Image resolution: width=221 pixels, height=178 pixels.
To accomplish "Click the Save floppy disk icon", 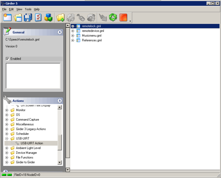I will tap(28, 18).
